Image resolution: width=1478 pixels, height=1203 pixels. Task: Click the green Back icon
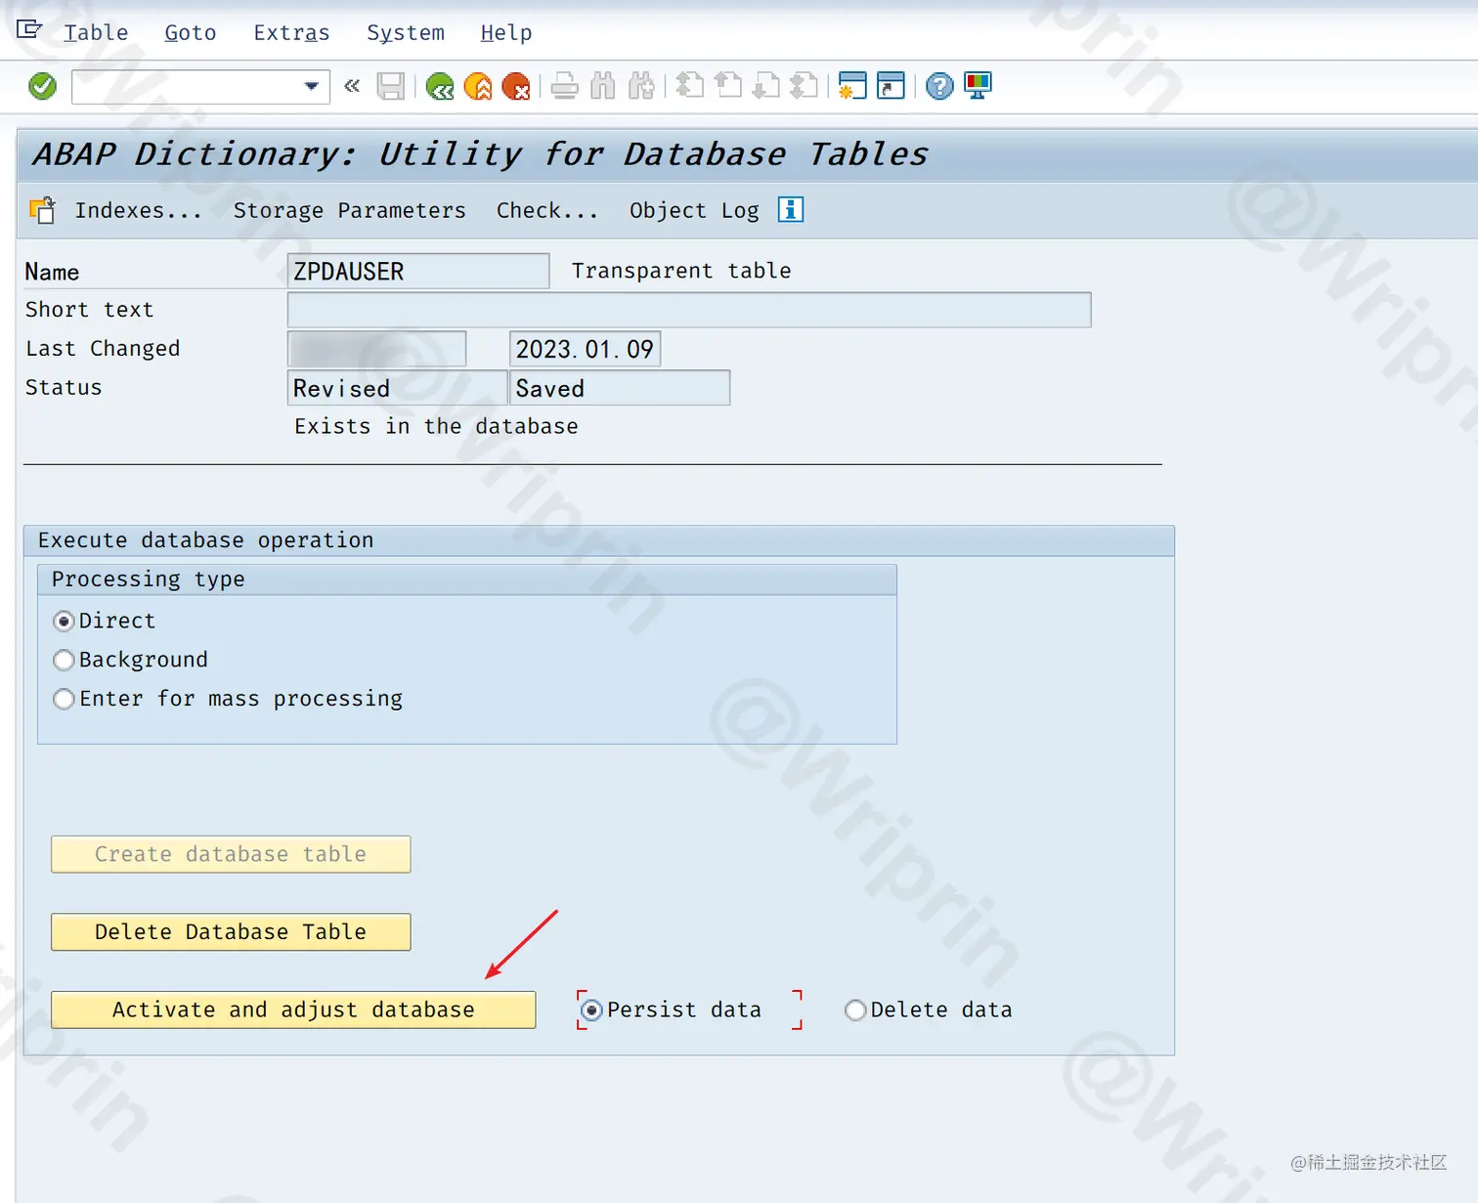pos(440,86)
